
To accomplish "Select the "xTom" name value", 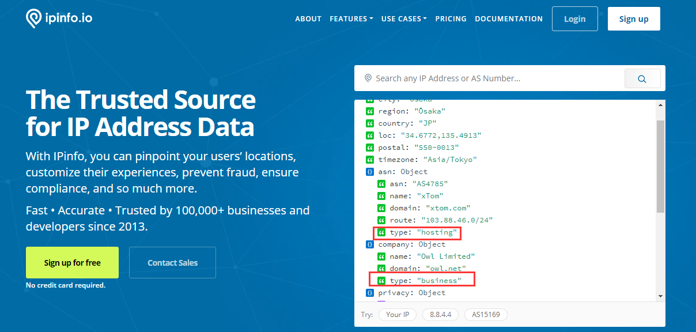I will 430,196.
